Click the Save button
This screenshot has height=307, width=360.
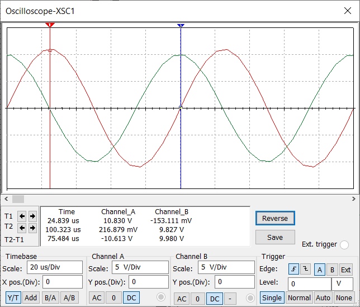(275, 237)
